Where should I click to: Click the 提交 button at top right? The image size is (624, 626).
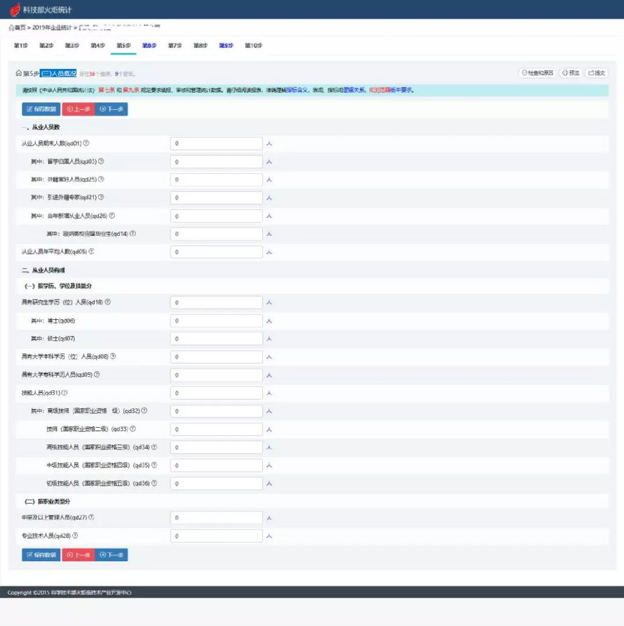(x=596, y=73)
